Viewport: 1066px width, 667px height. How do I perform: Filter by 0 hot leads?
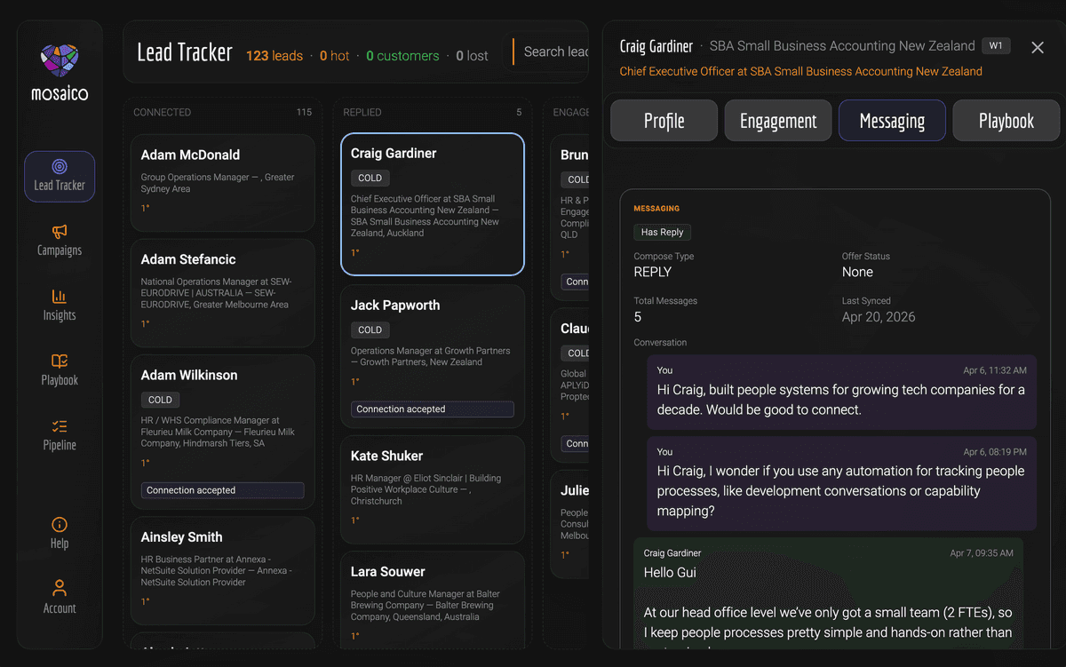[x=335, y=56]
